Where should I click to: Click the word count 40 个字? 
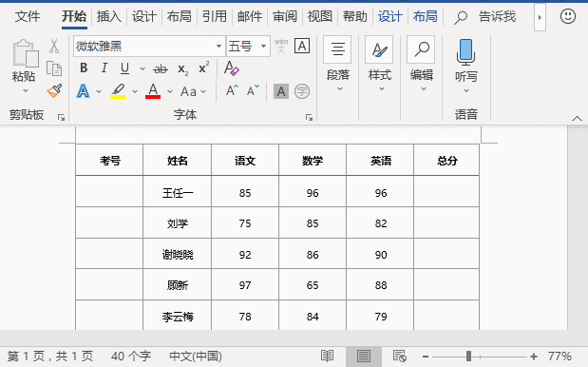131,357
